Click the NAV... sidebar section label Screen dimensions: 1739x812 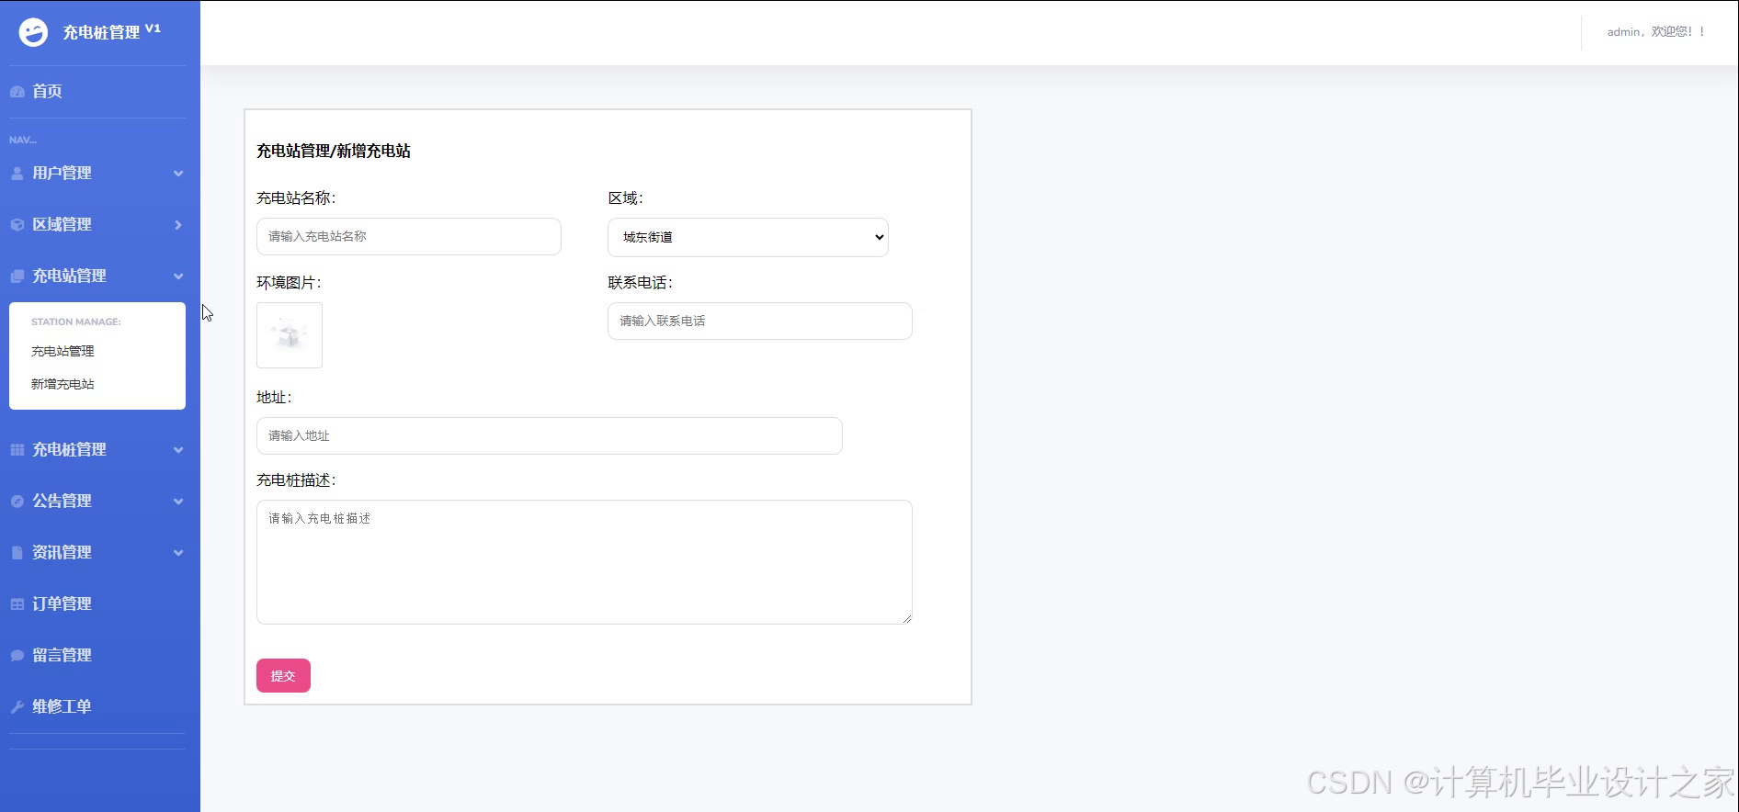[23, 140]
